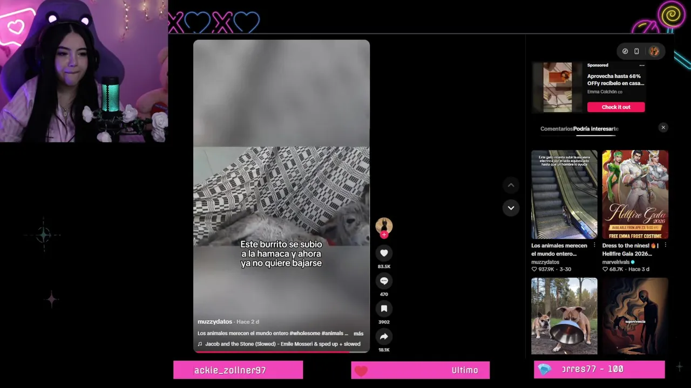This screenshot has width=691, height=388.
Task: Open the dark silhouette supervivencia thumbnail
Action: pos(635,316)
